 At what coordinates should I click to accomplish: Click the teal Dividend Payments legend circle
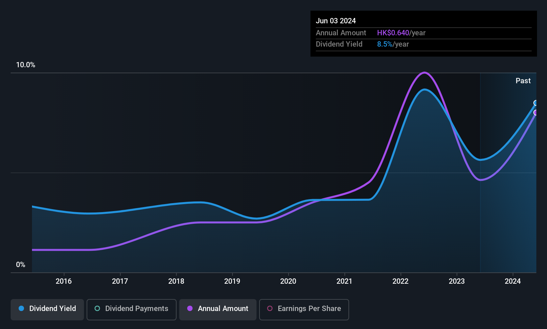[x=97, y=308]
